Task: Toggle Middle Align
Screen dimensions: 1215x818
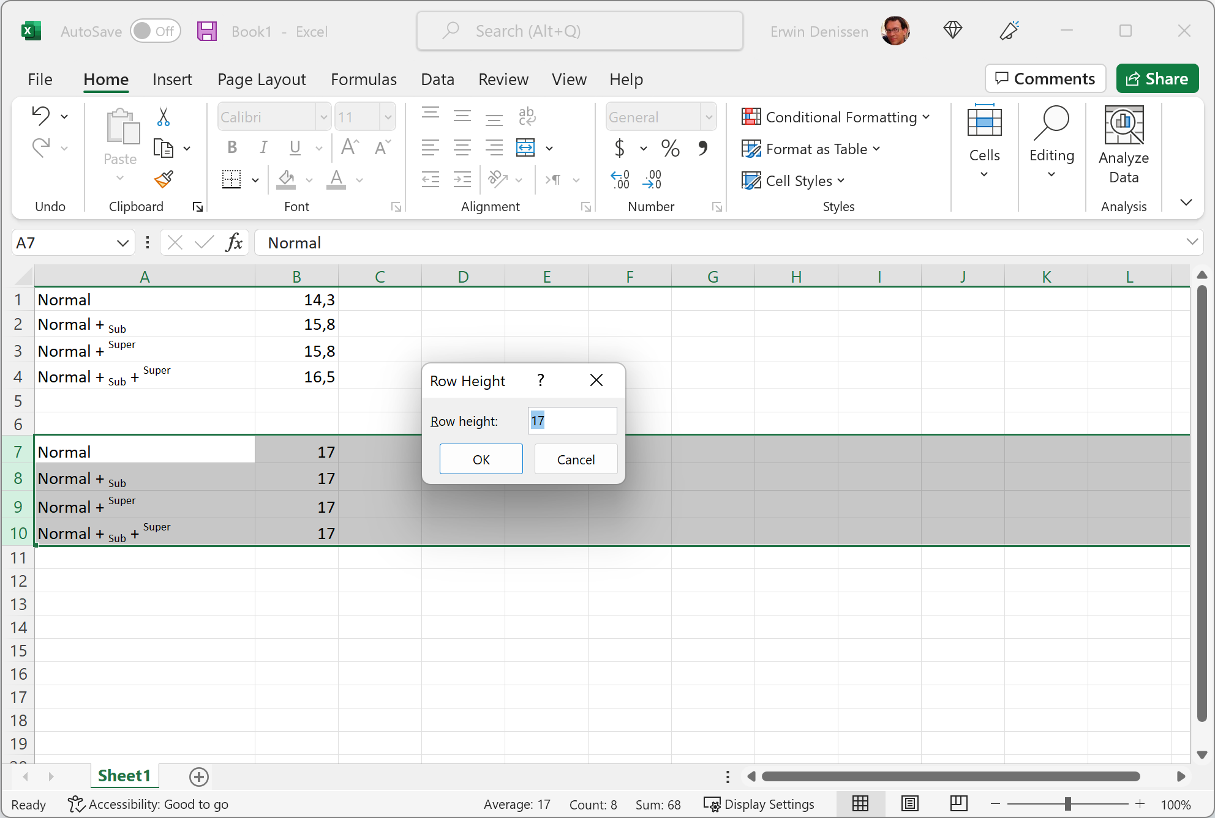Action: pyautogui.click(x=462, y=116)
